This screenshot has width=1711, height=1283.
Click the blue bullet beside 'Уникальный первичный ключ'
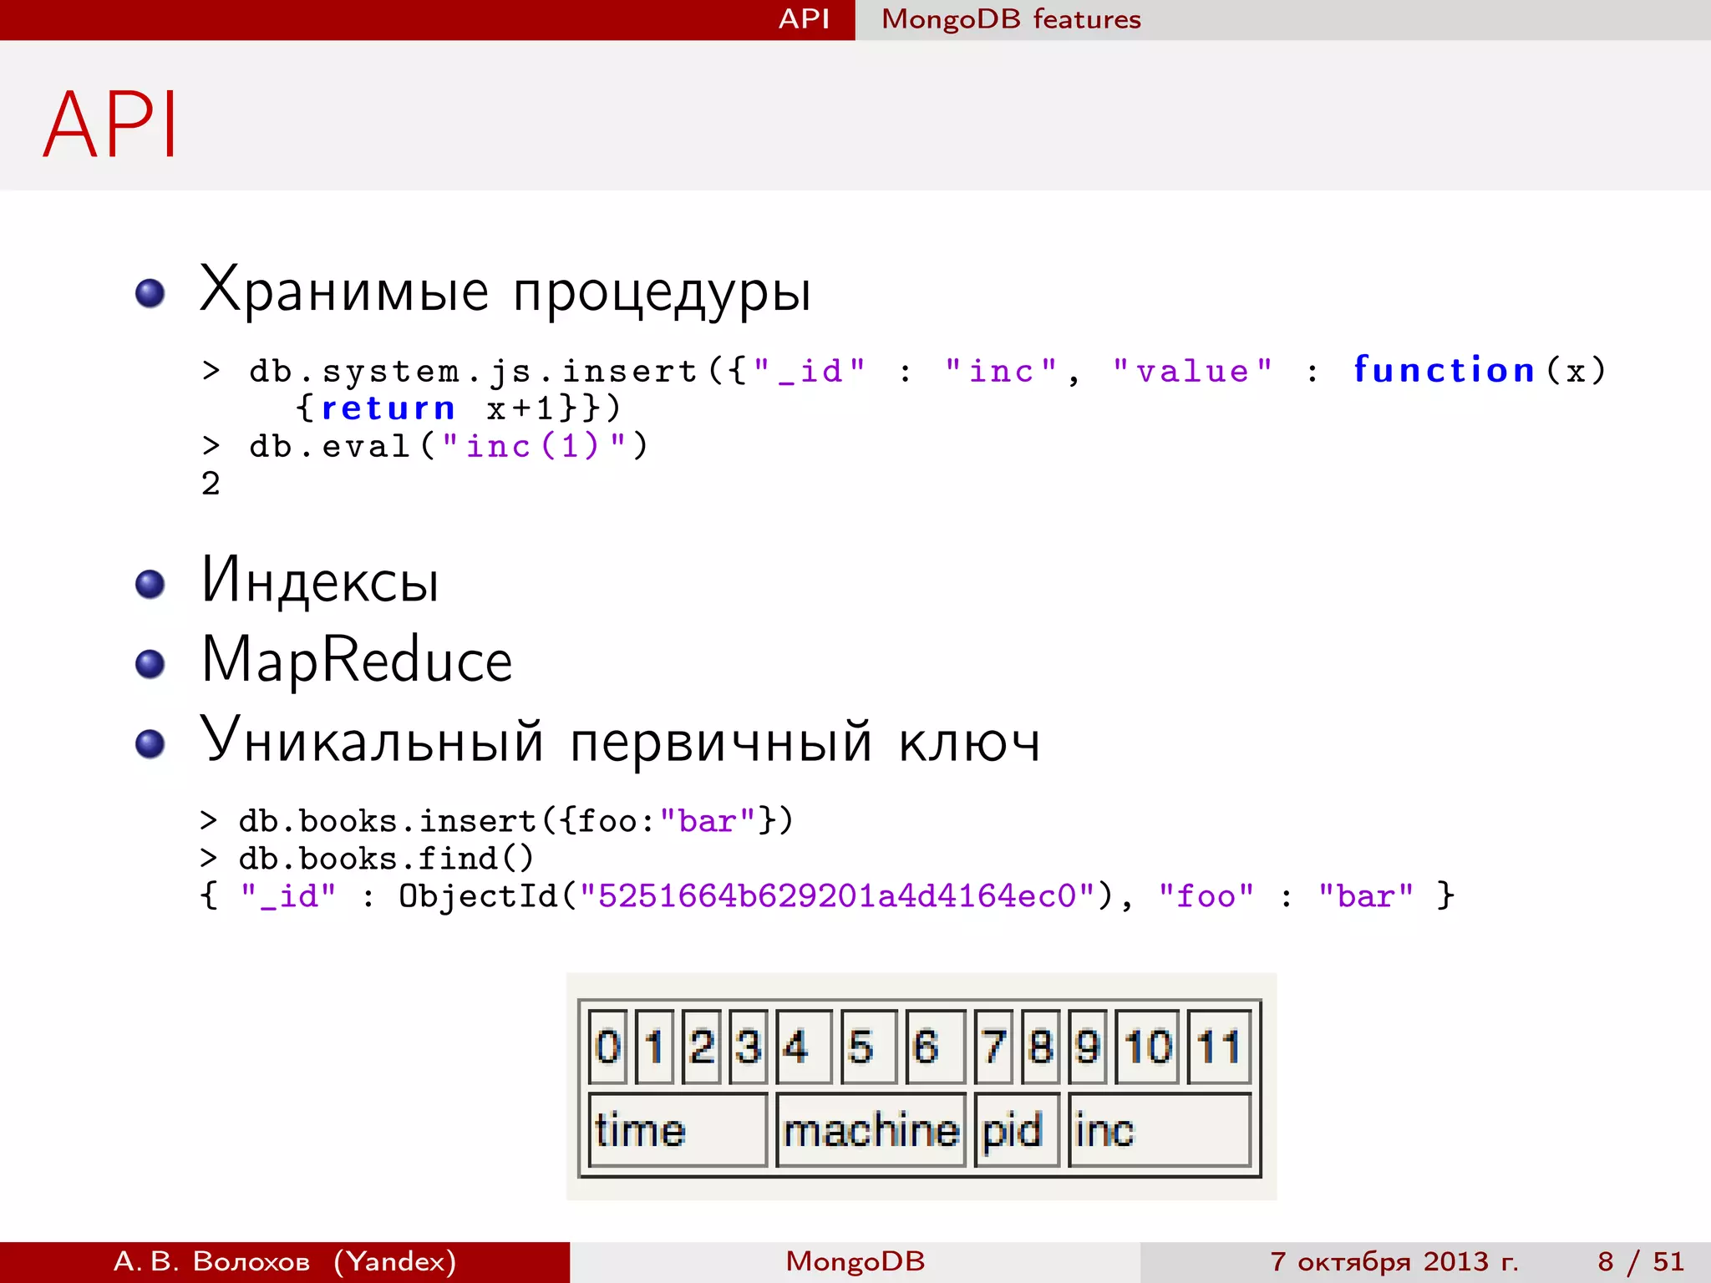coord(150,743)
